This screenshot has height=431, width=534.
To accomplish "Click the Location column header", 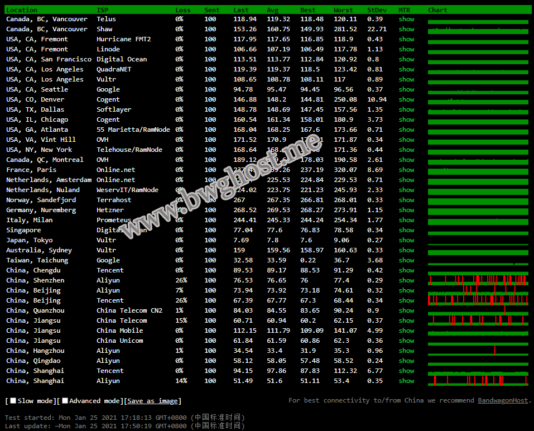I will click(22, 10).
